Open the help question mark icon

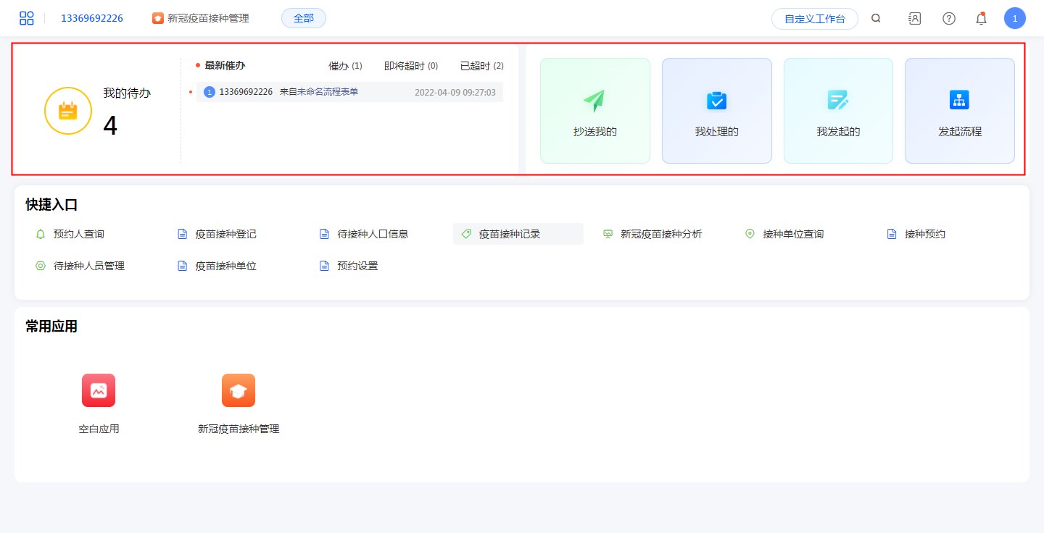click(948, 19)
